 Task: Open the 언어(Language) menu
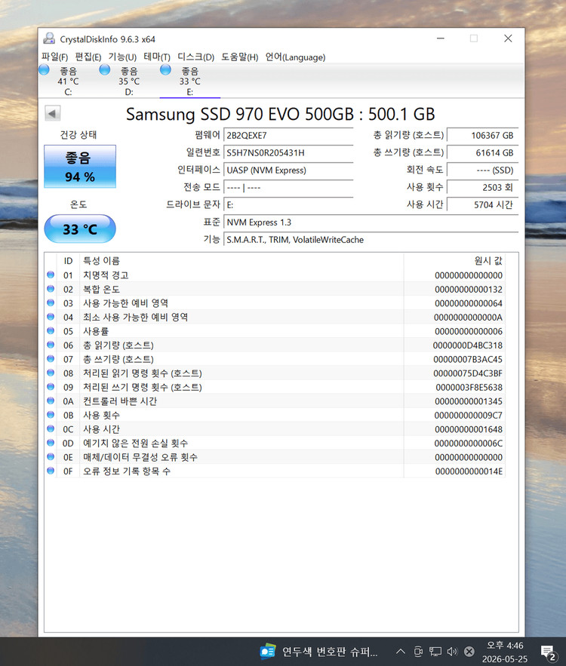pos(295,57)
